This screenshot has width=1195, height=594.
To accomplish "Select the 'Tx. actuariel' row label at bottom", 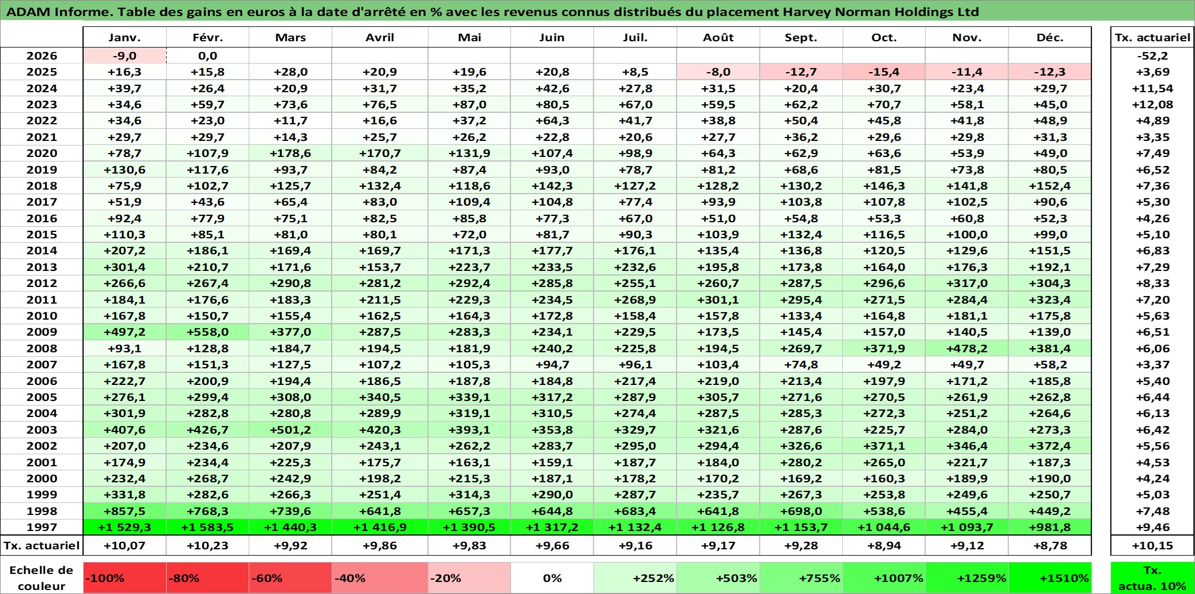I will [41, 545].
